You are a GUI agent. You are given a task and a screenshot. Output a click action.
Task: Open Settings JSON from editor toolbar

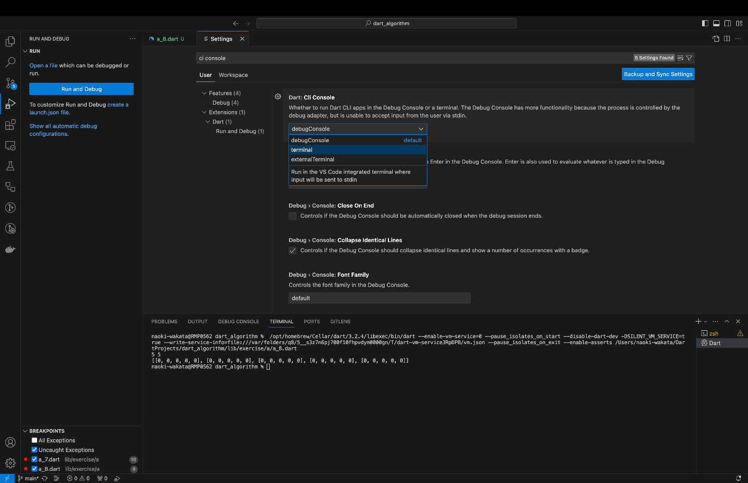tap(716, 38)
